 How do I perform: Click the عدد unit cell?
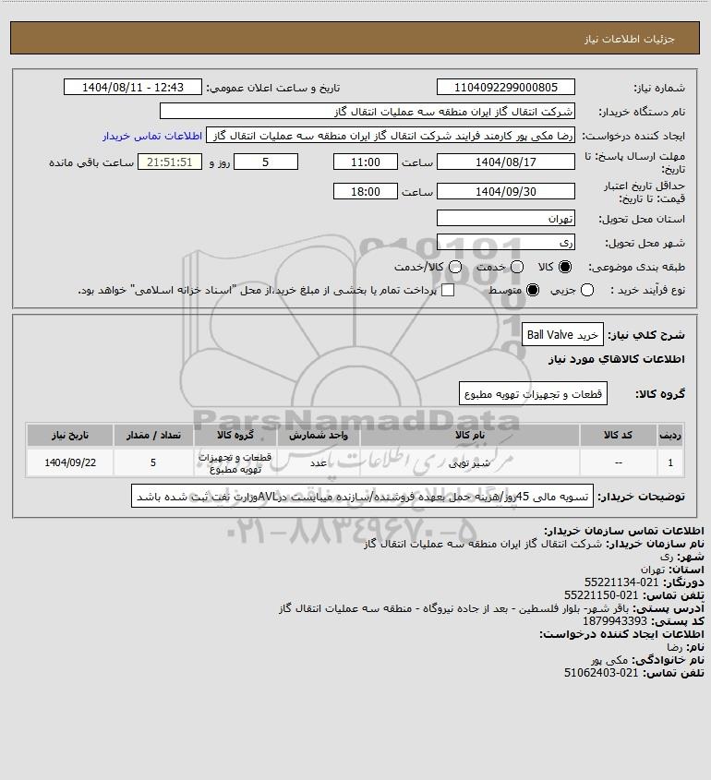click(x=319, y=462)
